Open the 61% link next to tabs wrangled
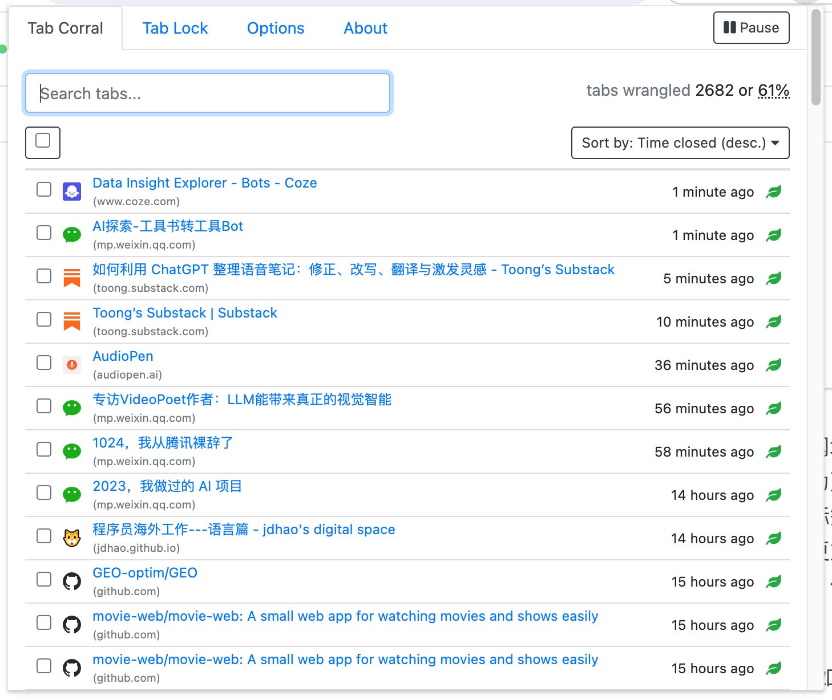This screenshot has width=832, height=700. (773, 90)
